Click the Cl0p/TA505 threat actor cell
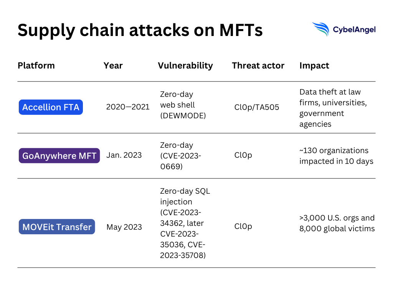This screenshot has width=393, height=294. coord(257,107)
